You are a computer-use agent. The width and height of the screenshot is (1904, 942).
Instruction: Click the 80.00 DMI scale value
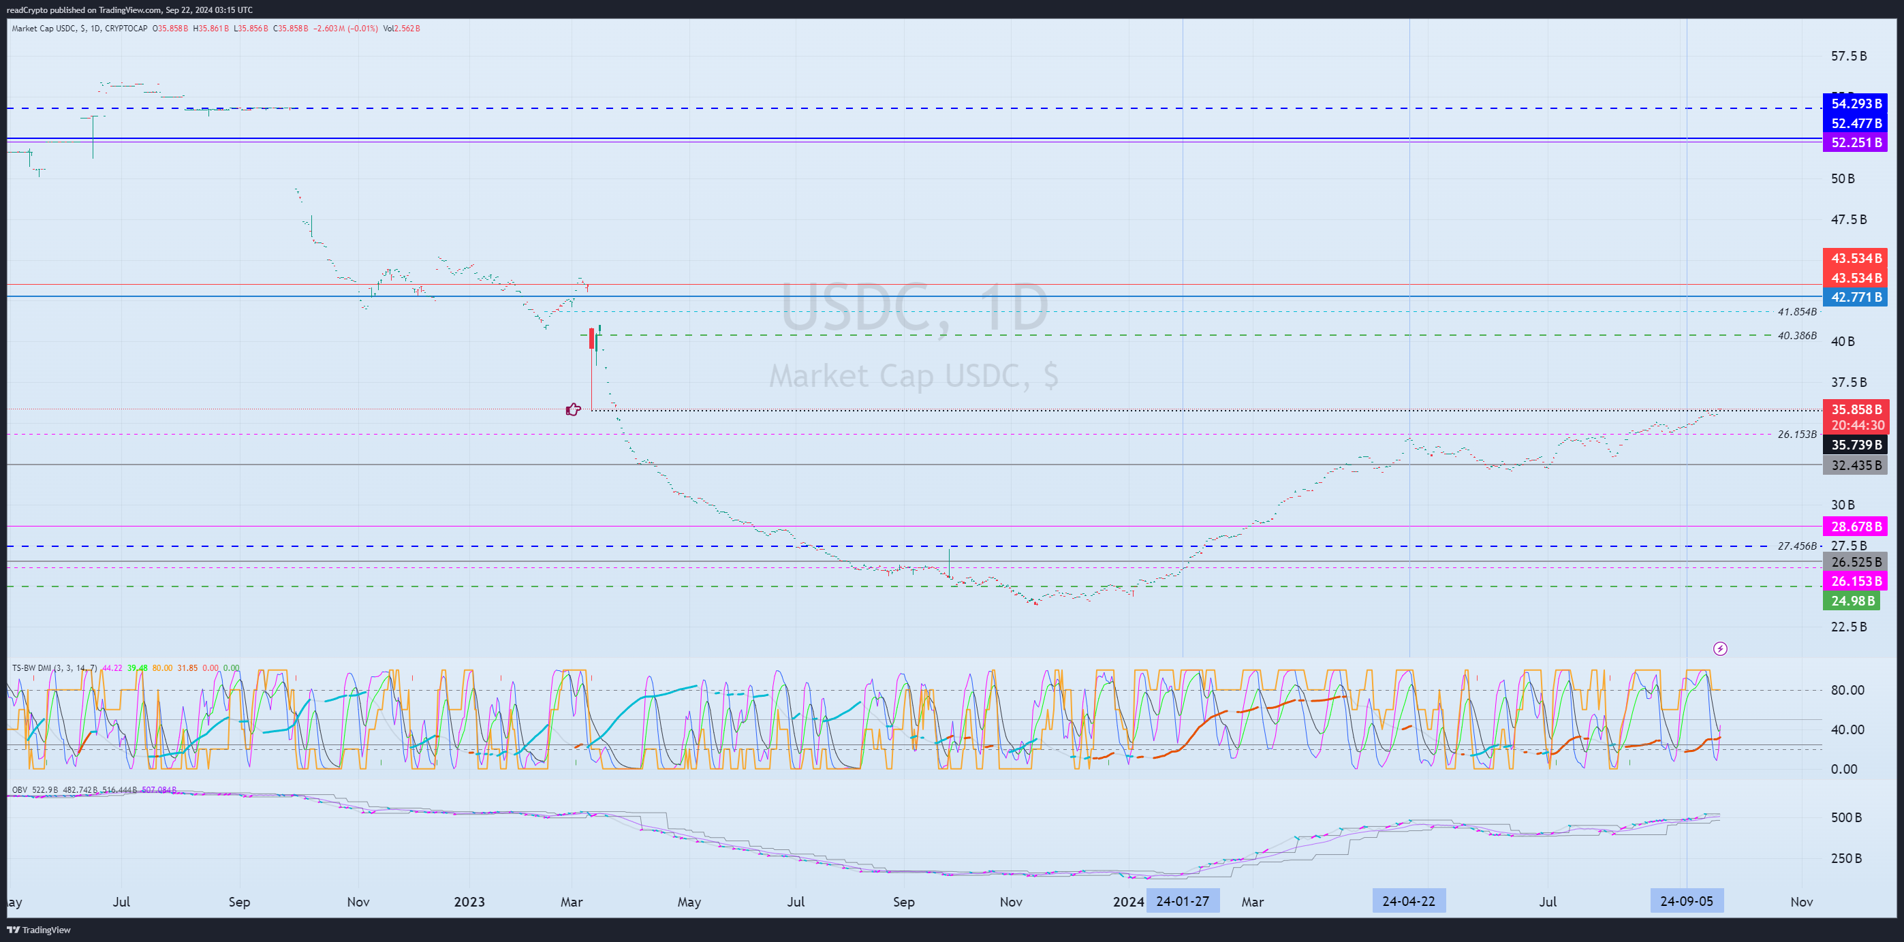click(x=1847, y=690)
